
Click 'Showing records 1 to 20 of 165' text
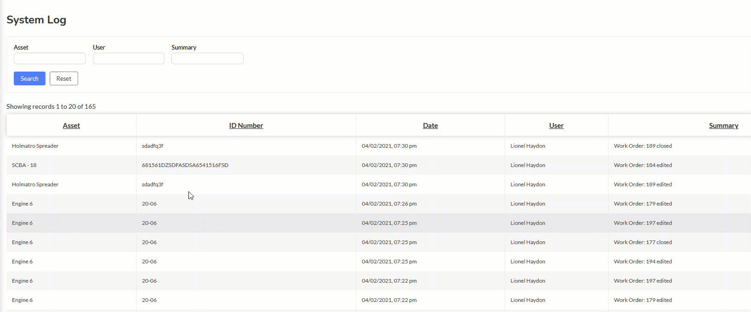coord(51,106)
